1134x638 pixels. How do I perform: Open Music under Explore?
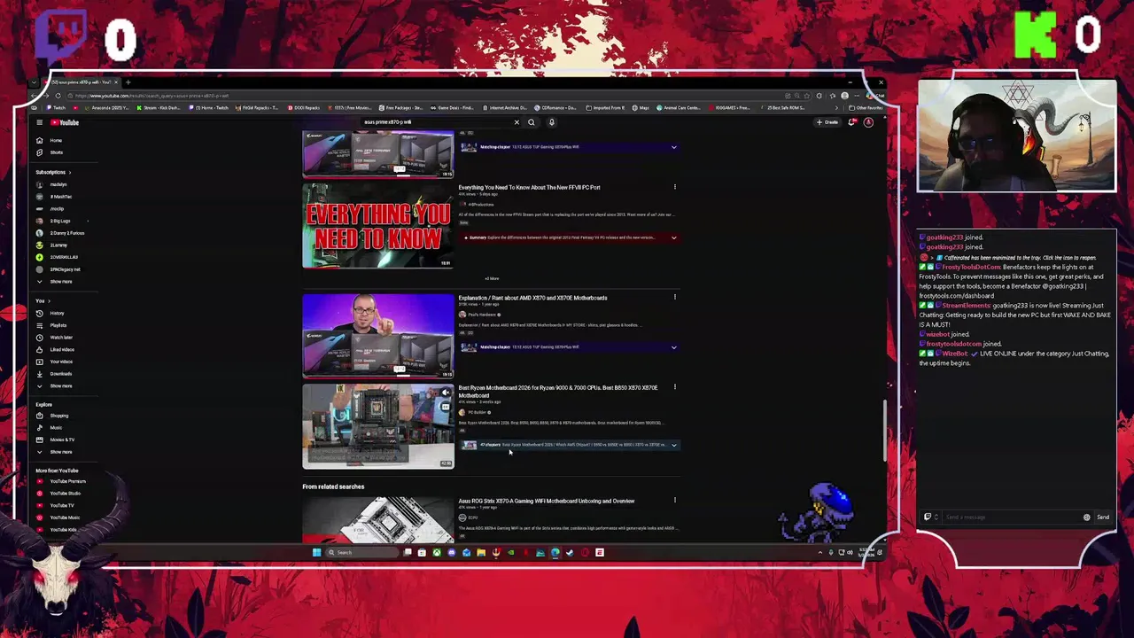(x=56, y=428)
